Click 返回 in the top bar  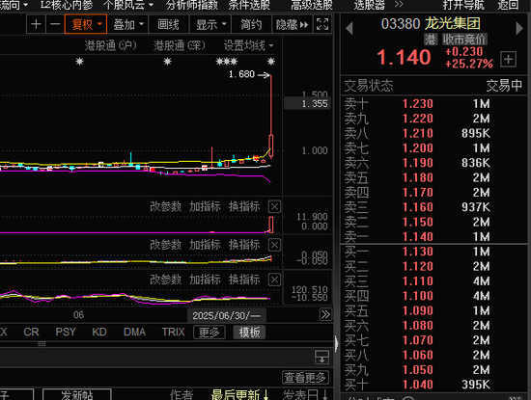pos(508,5)
